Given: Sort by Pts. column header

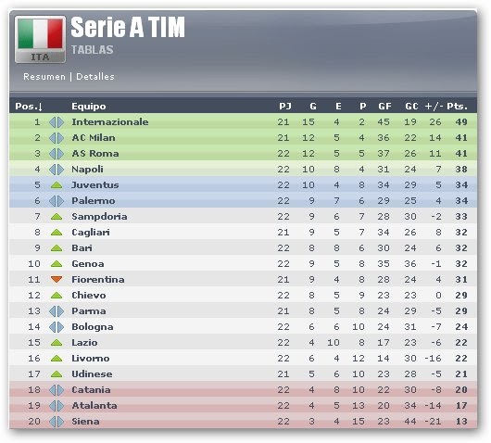Looking at the screenshot, I should [457, 107].
